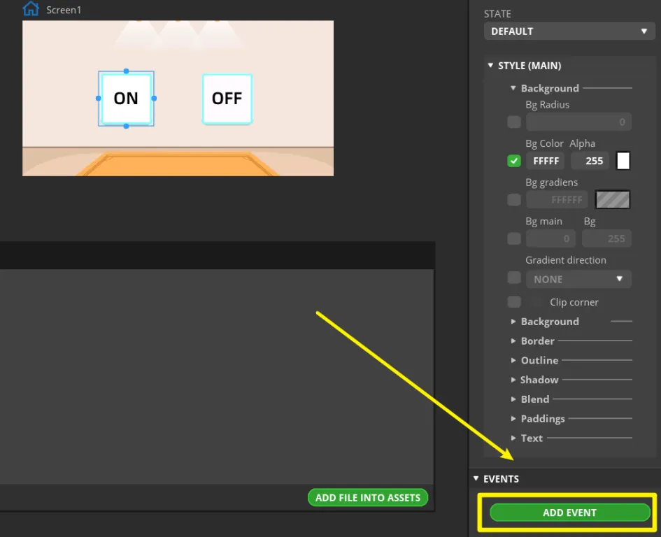Select the OFF button widget on canvas
The image size is (661, 537).
pyautogui.click(x=227, y=99)
